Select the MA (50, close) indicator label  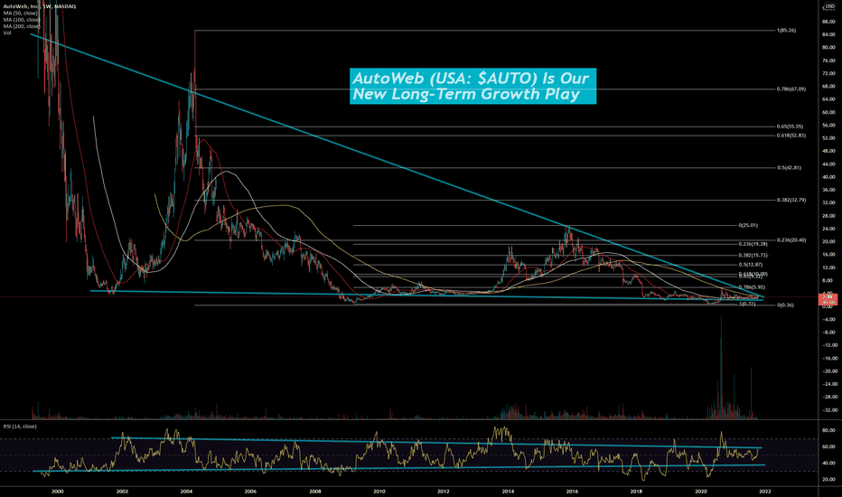coord(21,13)
